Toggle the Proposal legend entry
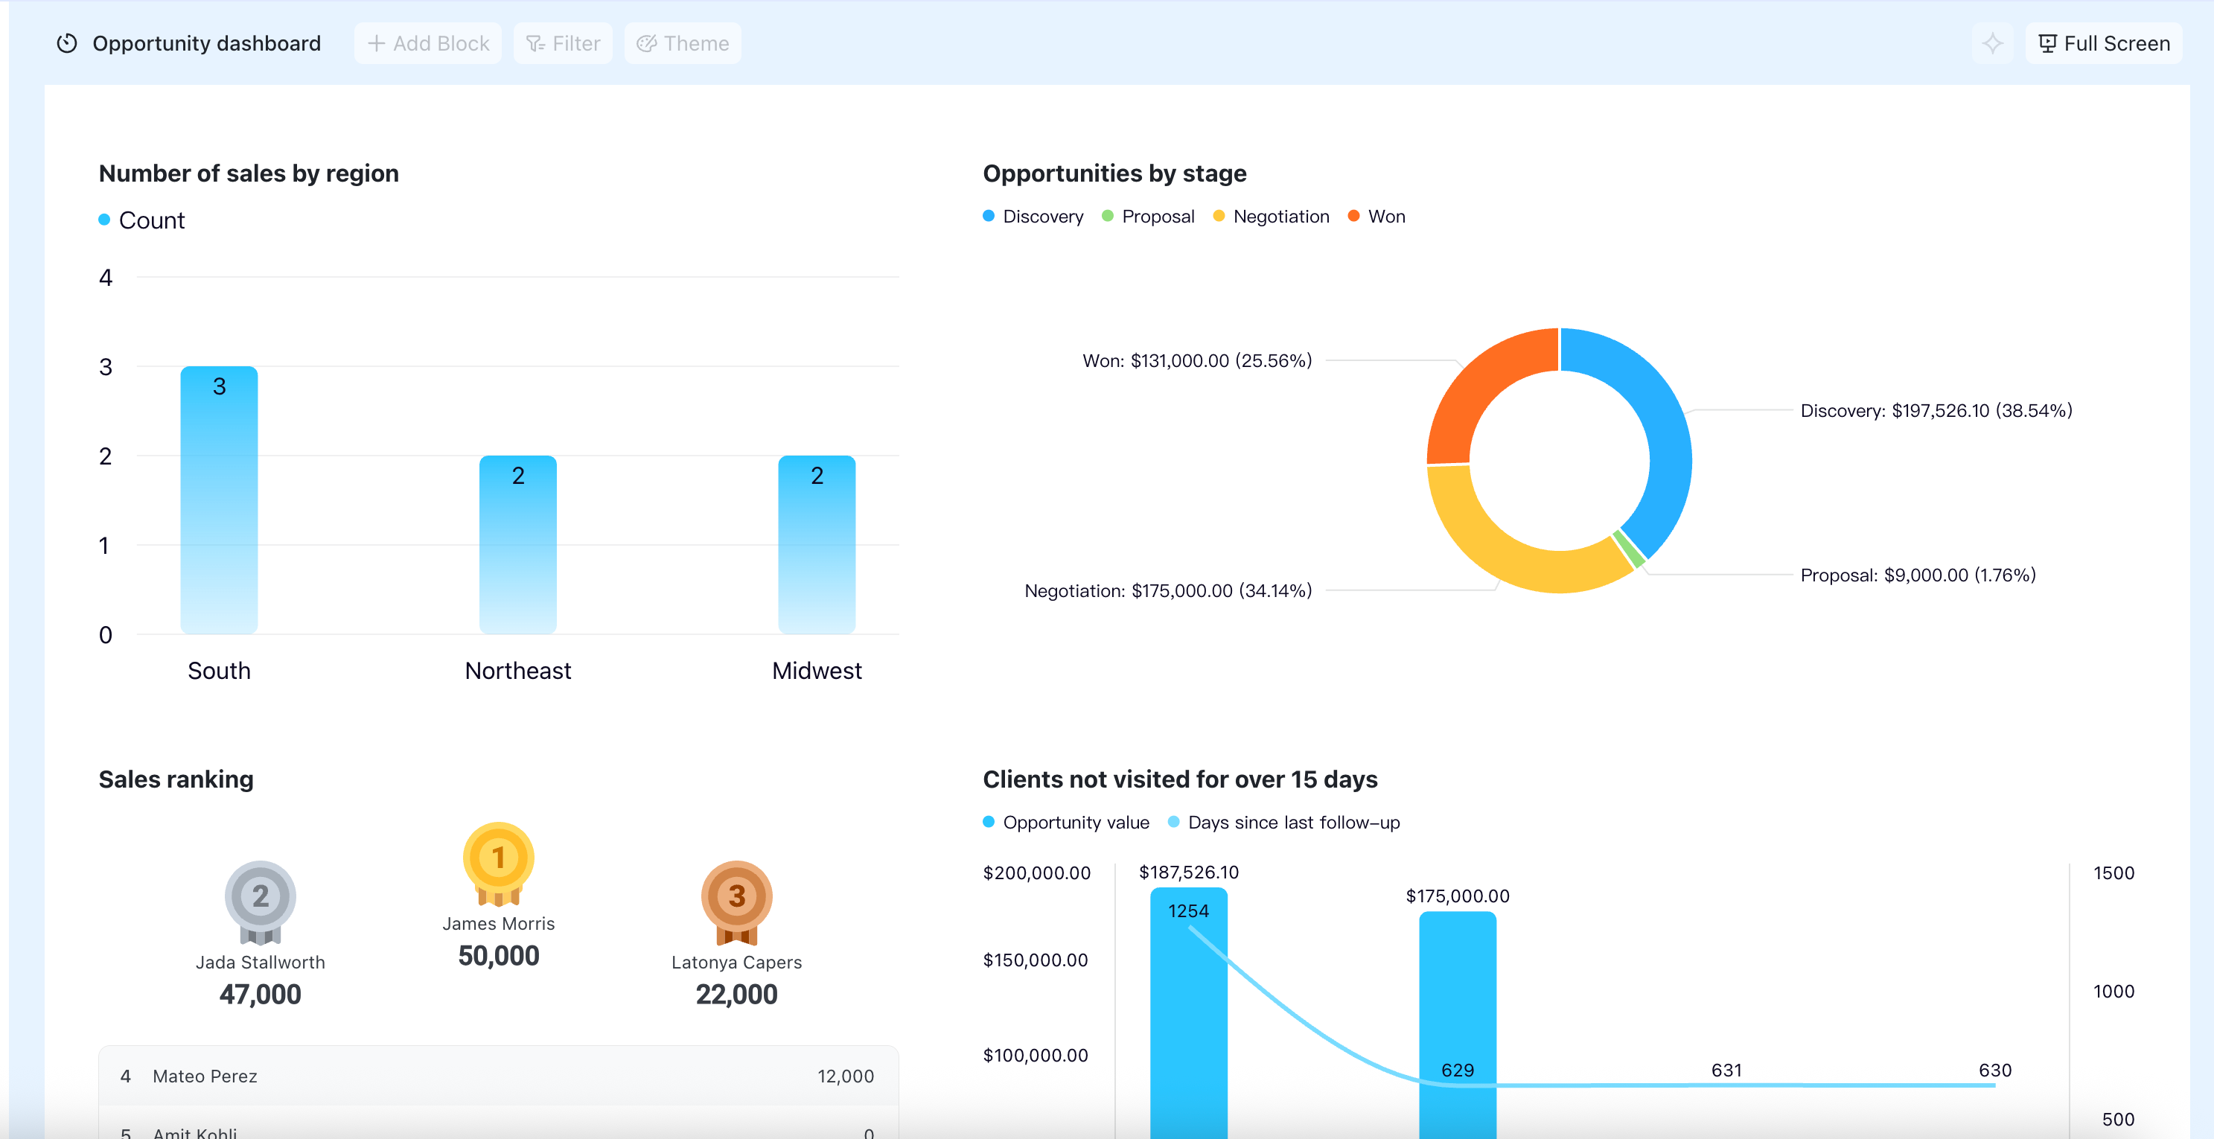Image resolution: width=2214 pixels, height=1139 pixels. [x=1148, y=217]
